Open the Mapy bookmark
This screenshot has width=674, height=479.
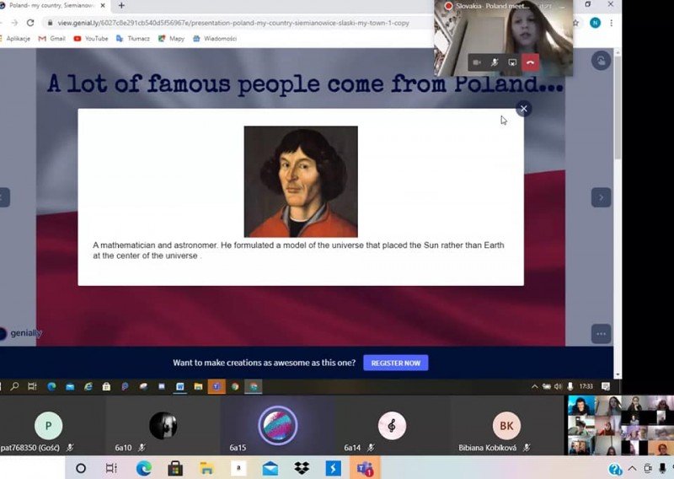(171, 38)
